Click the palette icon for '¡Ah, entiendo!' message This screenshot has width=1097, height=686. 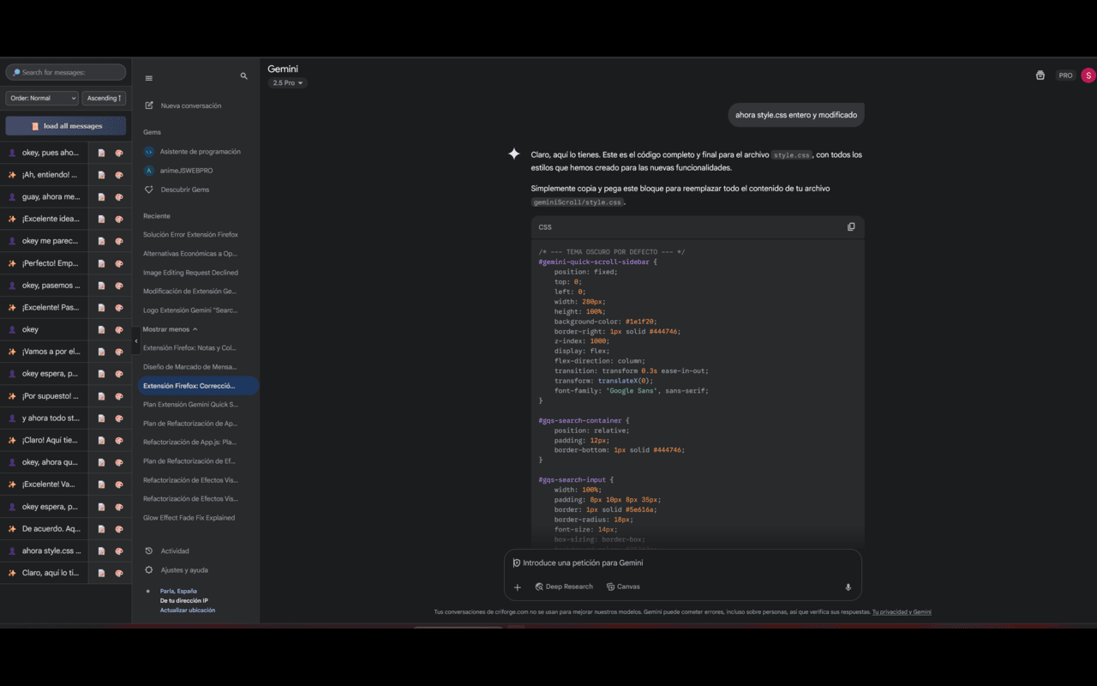click(119, 175)
